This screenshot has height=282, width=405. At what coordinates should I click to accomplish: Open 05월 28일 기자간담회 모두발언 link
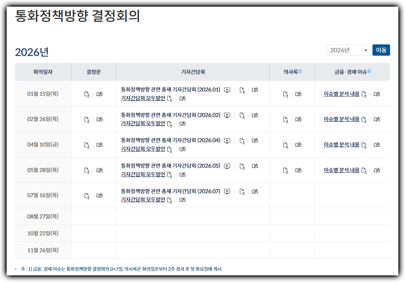143,174
